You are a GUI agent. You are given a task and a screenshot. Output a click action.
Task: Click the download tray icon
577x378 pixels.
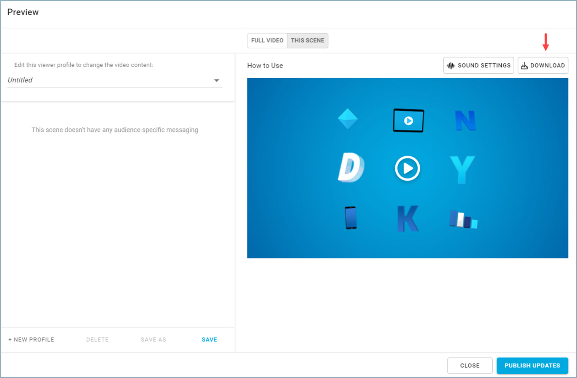(524, 66)
